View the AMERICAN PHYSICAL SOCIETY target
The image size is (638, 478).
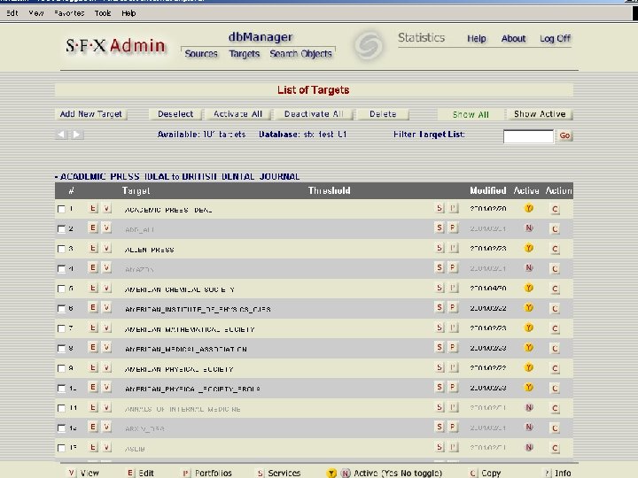(x=106, y=368)
